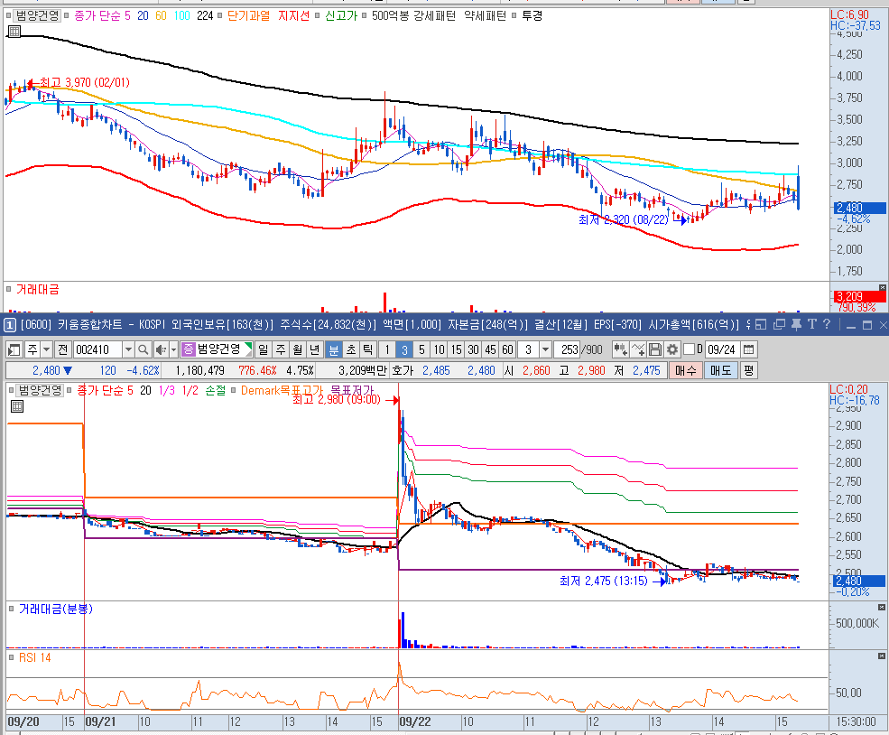Toggle 범양건영 legend in upper chart

pos(37,15)
